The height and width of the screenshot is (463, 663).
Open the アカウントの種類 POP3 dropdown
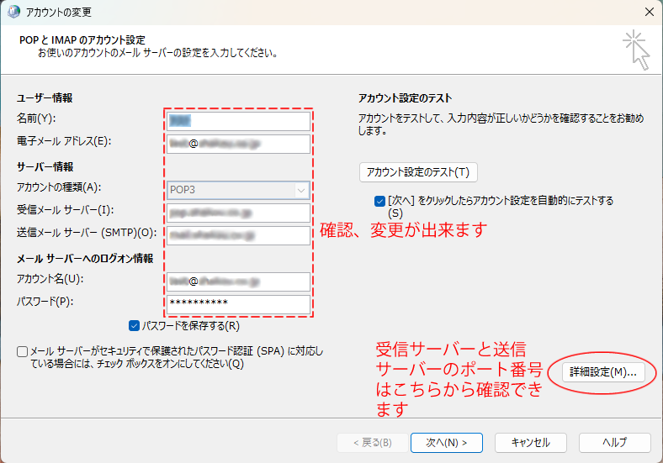(x=238, y=190)
